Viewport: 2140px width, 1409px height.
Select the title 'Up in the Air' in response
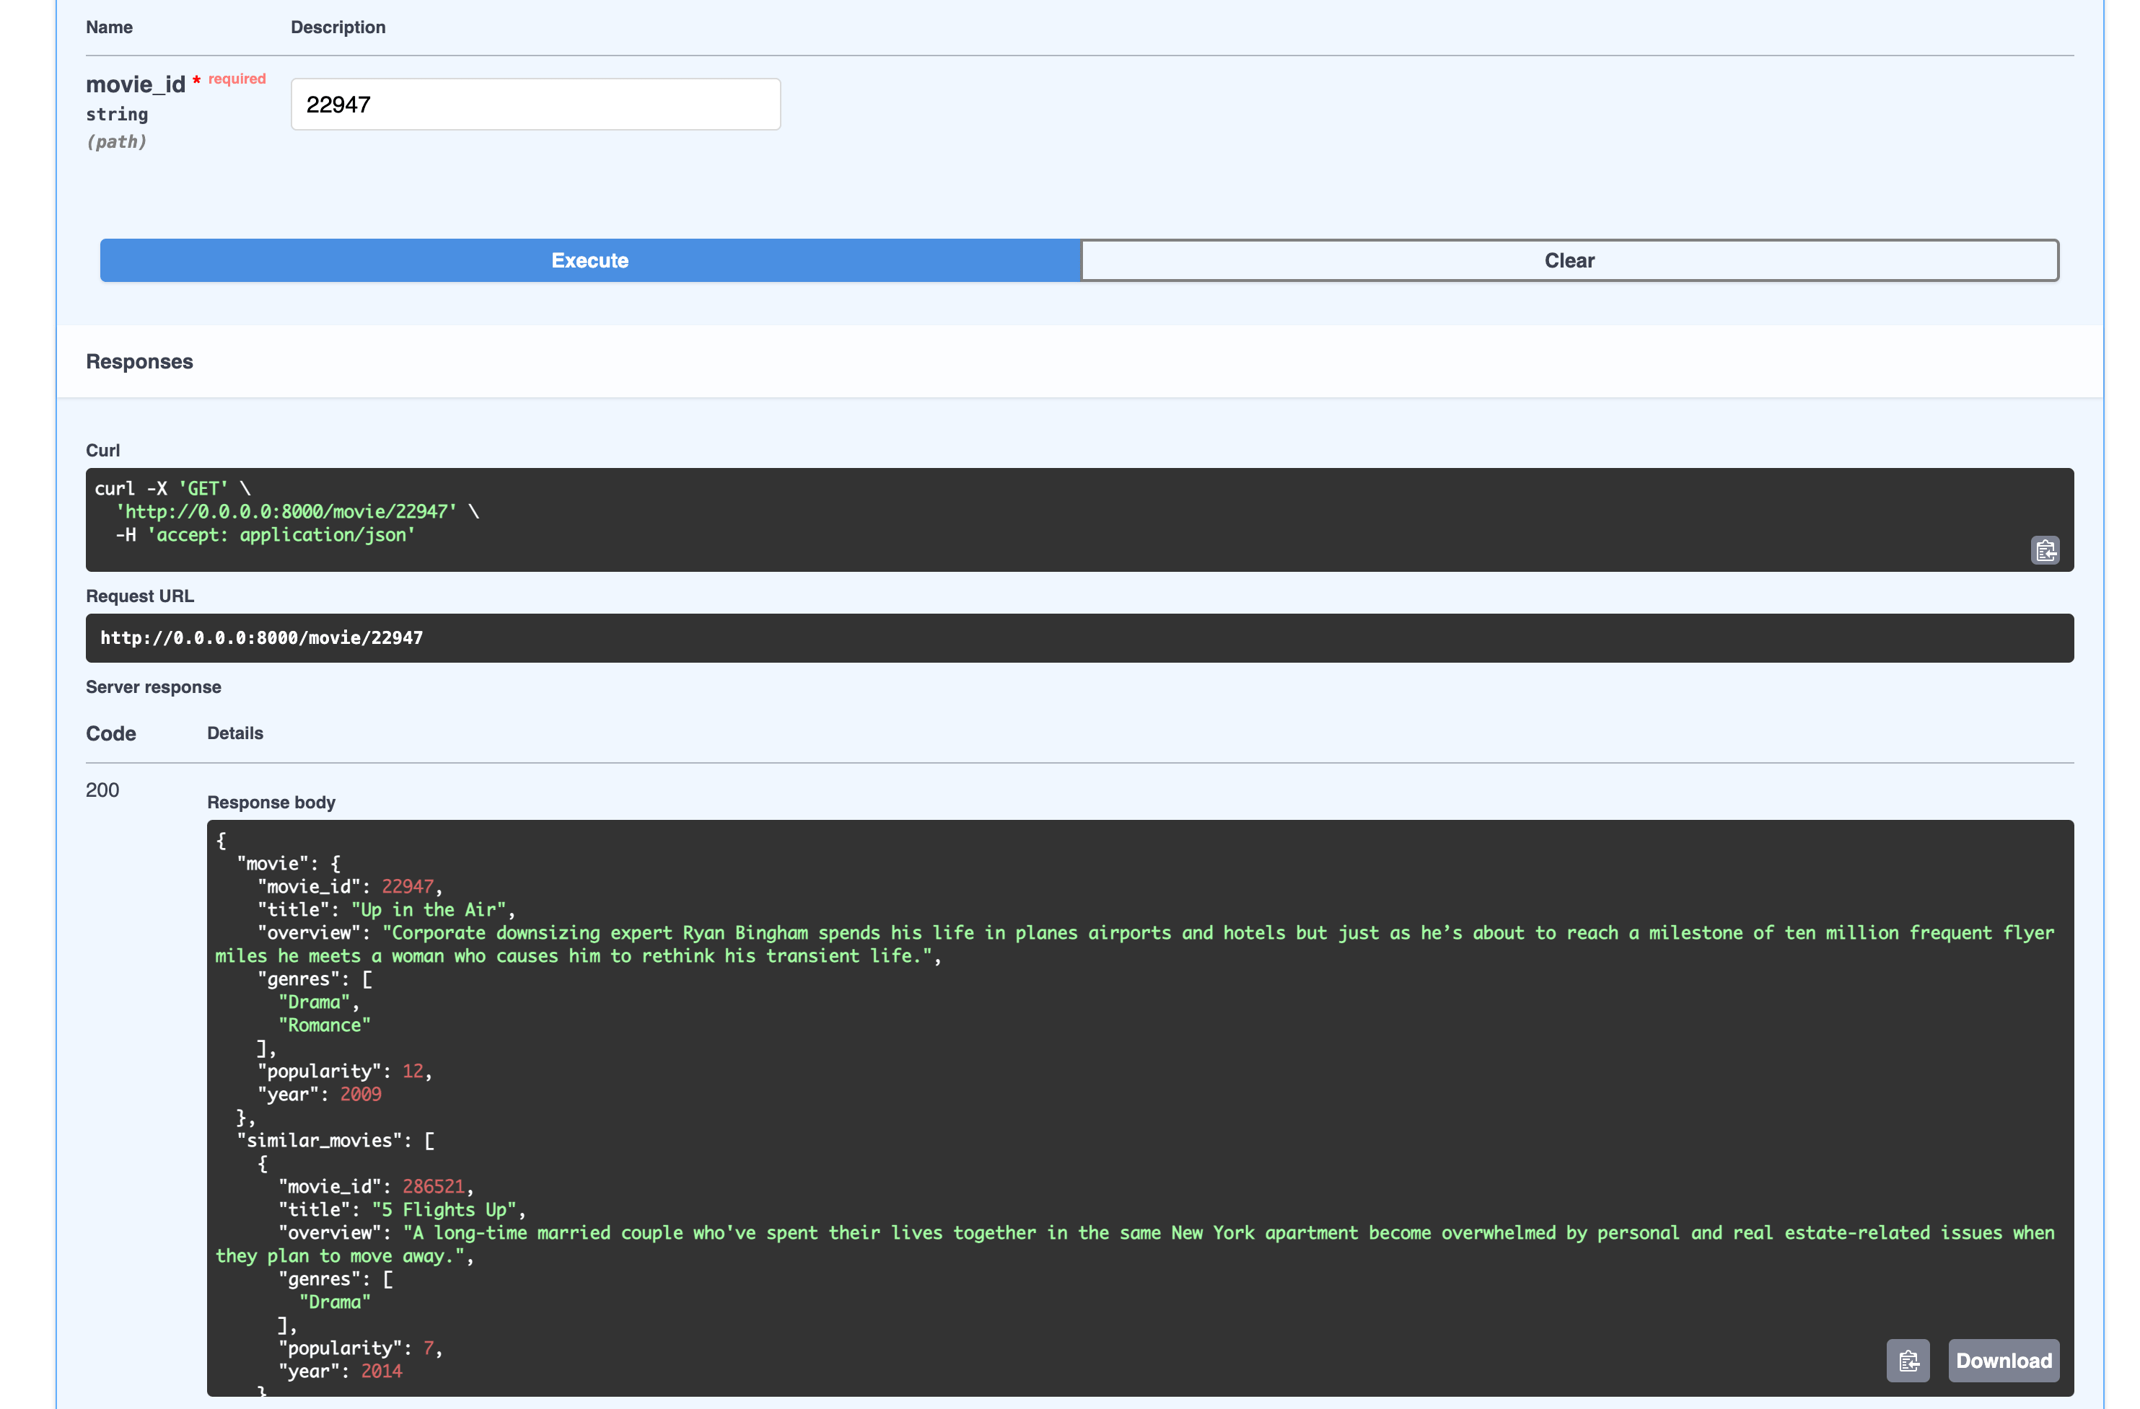click(427, 909)
